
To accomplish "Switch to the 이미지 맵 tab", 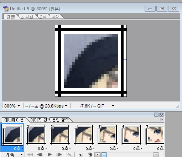I will click(x=38, y=120).
